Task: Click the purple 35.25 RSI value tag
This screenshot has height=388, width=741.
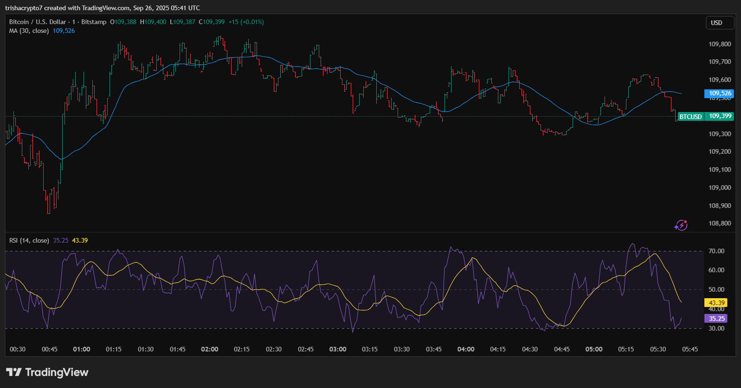Action: [x=716, y=319]
